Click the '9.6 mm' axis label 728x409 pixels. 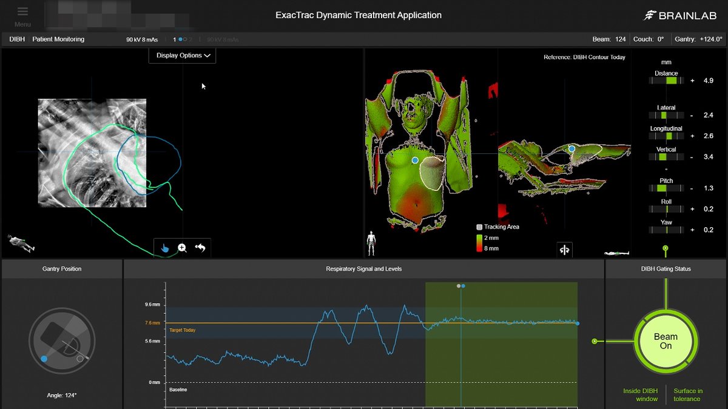[x=152, y=305]
